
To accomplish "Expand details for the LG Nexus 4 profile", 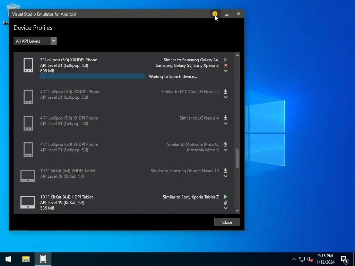I will 225,124.
